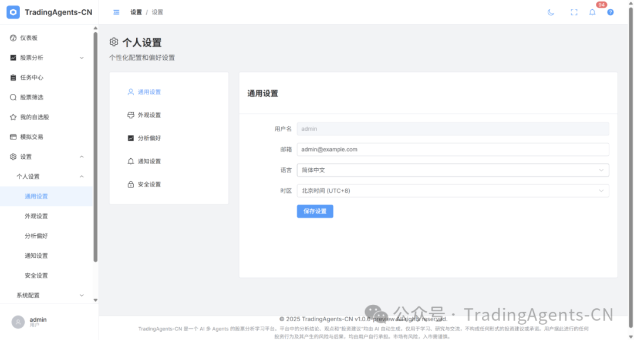Click the fullscreen icon in header
This screenshot has height=340, width=634.
point(574,12)
